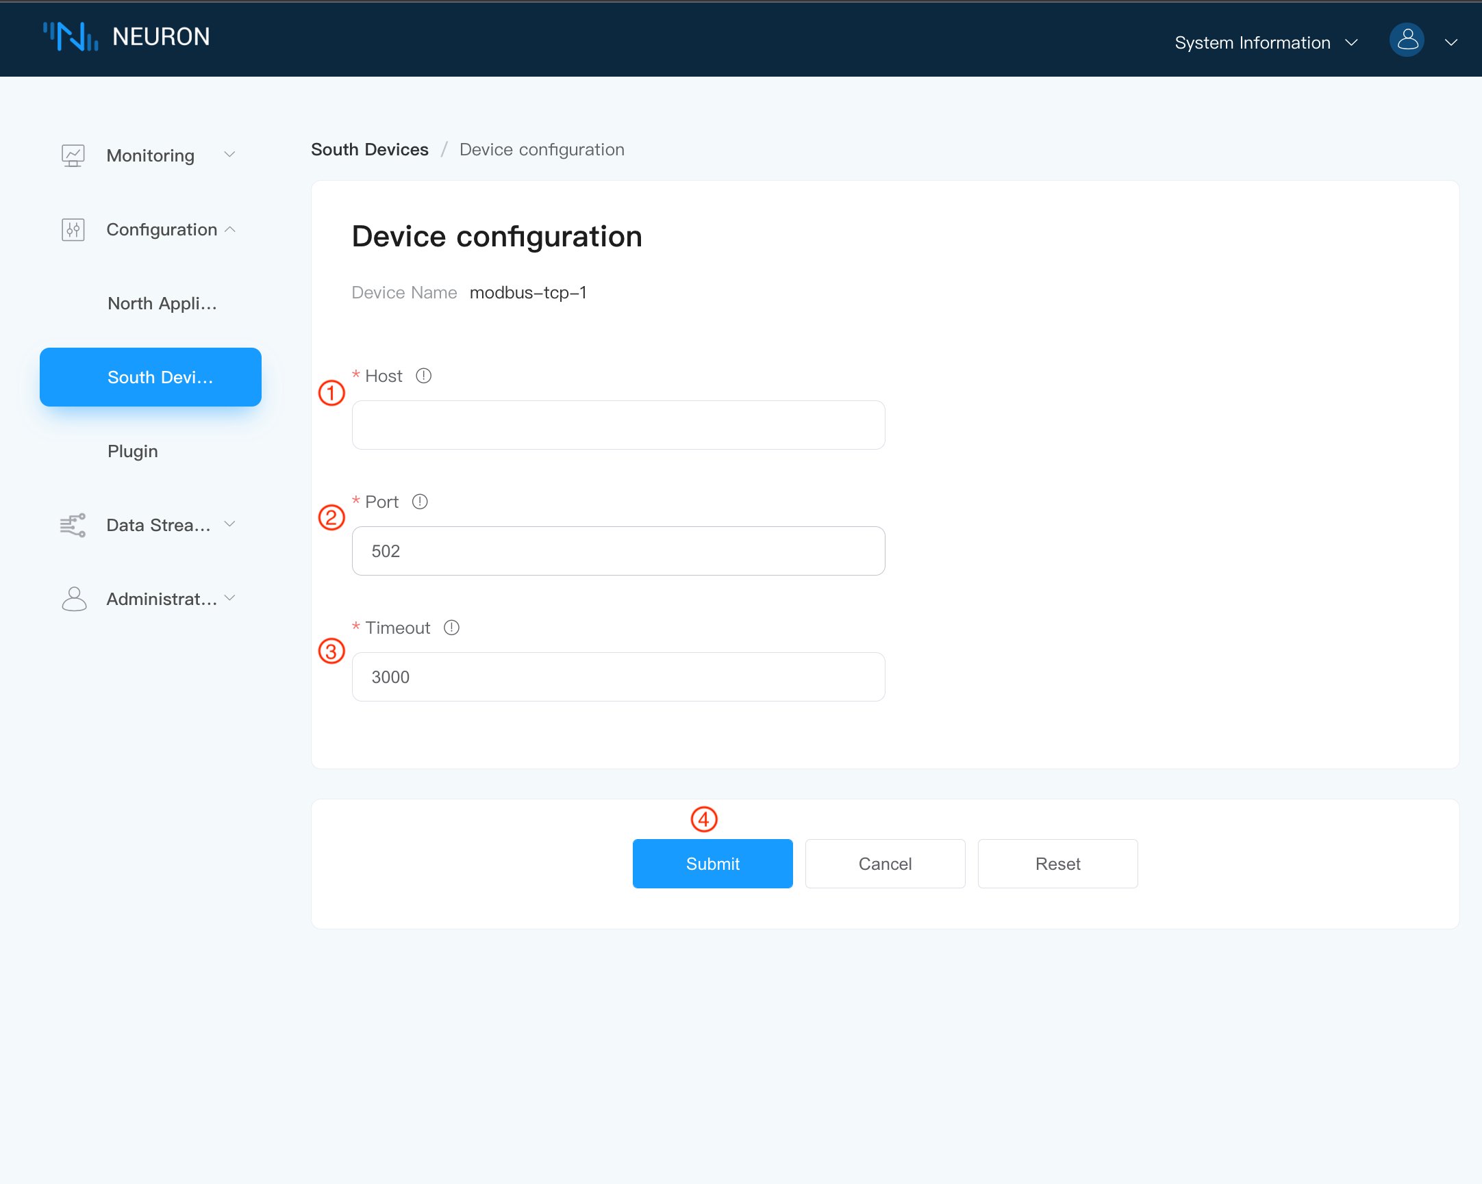Click the Host input field

click(x=619, y=424)
